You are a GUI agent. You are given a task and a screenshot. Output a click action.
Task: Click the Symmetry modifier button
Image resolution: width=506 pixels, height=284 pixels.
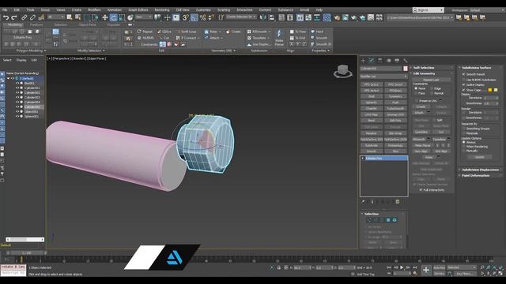(395, 96)
